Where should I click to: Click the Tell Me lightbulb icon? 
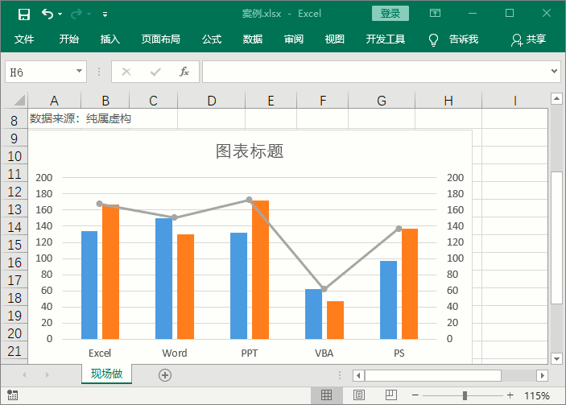(x=433, y=39)
